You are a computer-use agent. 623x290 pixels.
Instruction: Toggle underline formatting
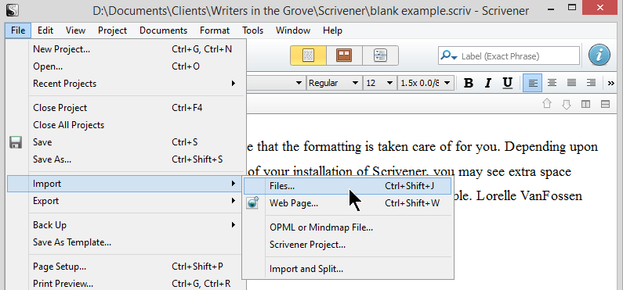[507, 83]
